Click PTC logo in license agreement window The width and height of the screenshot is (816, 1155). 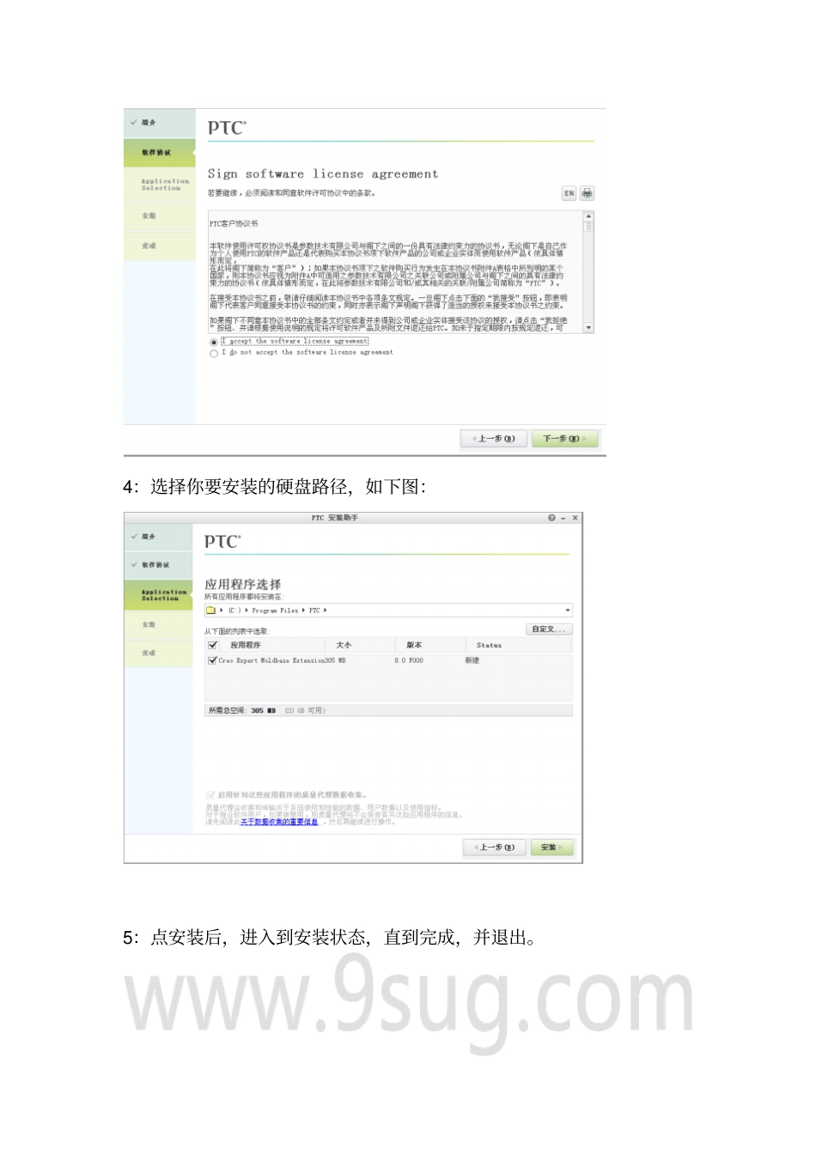coord(227,128)
